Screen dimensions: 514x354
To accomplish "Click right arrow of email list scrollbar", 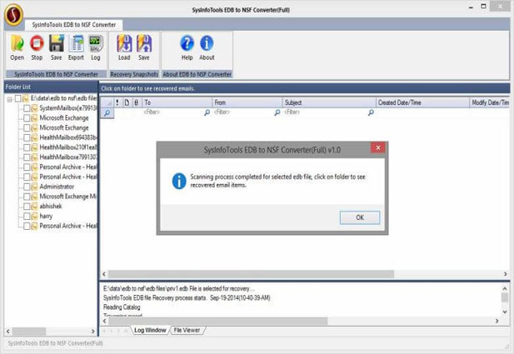I will (505, 274).
